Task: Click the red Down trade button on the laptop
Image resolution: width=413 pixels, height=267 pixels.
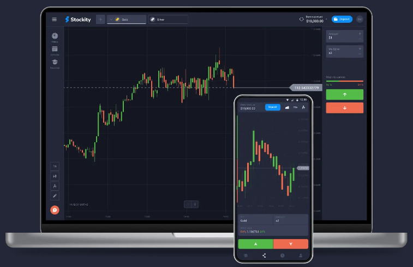Action: tap(344, 108)
